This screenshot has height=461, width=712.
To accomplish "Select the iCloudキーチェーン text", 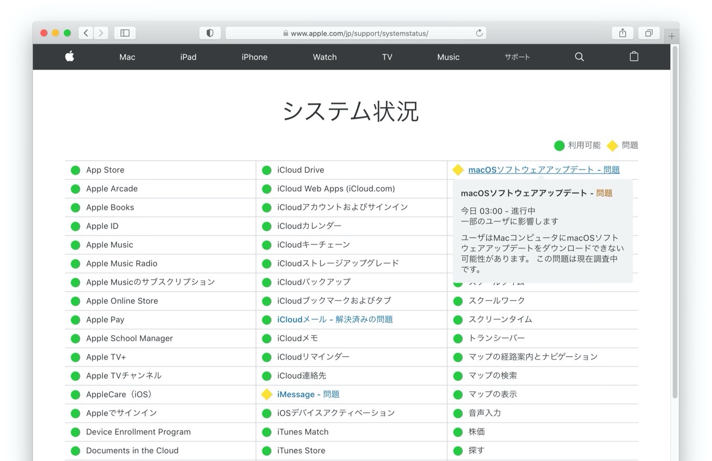I will click(314, 244).
